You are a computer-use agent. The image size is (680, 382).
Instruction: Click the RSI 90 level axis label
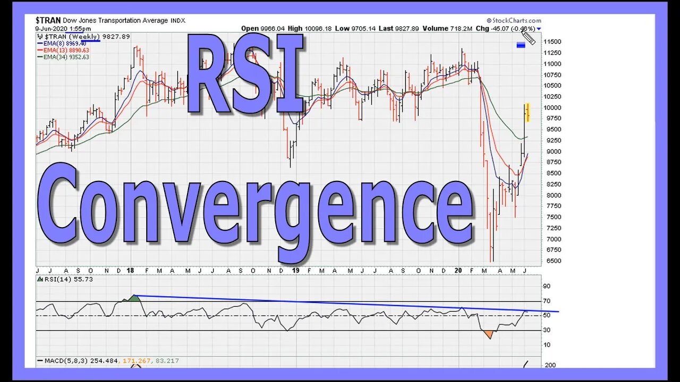(x=547, y=286)
